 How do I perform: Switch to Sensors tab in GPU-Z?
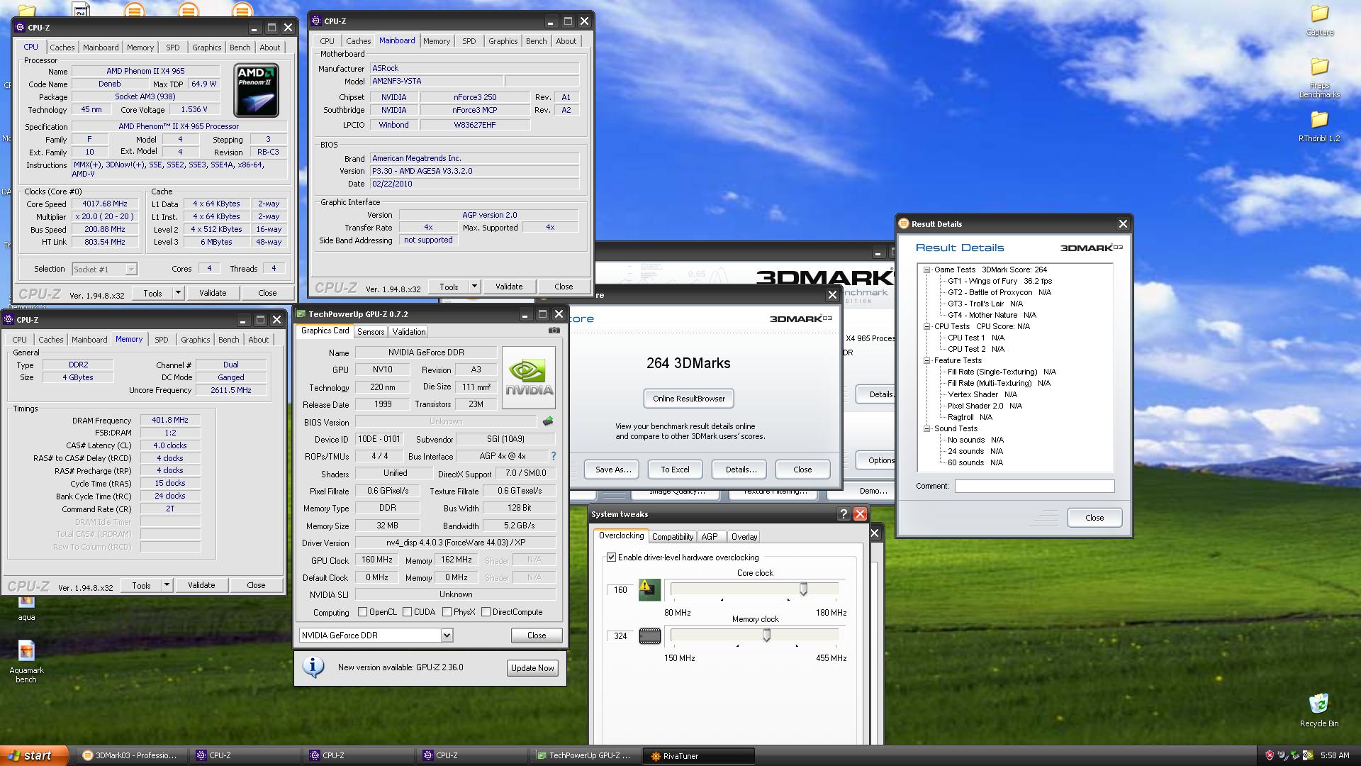tap(371, 332)
